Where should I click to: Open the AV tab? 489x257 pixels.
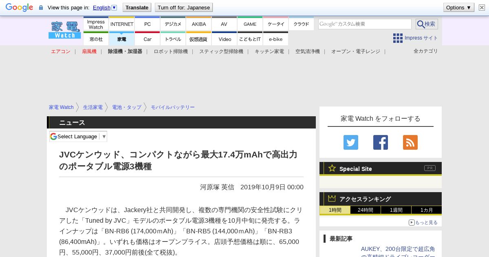224,24
